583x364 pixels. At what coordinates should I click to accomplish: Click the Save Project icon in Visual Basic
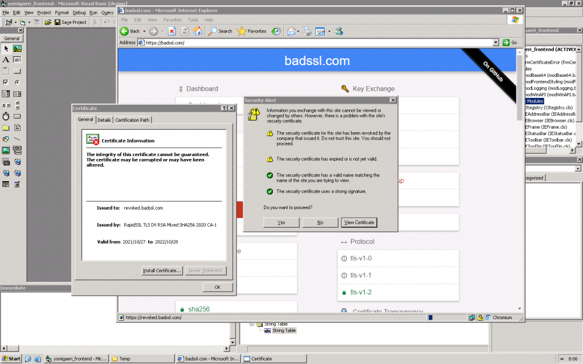[58, 22]
